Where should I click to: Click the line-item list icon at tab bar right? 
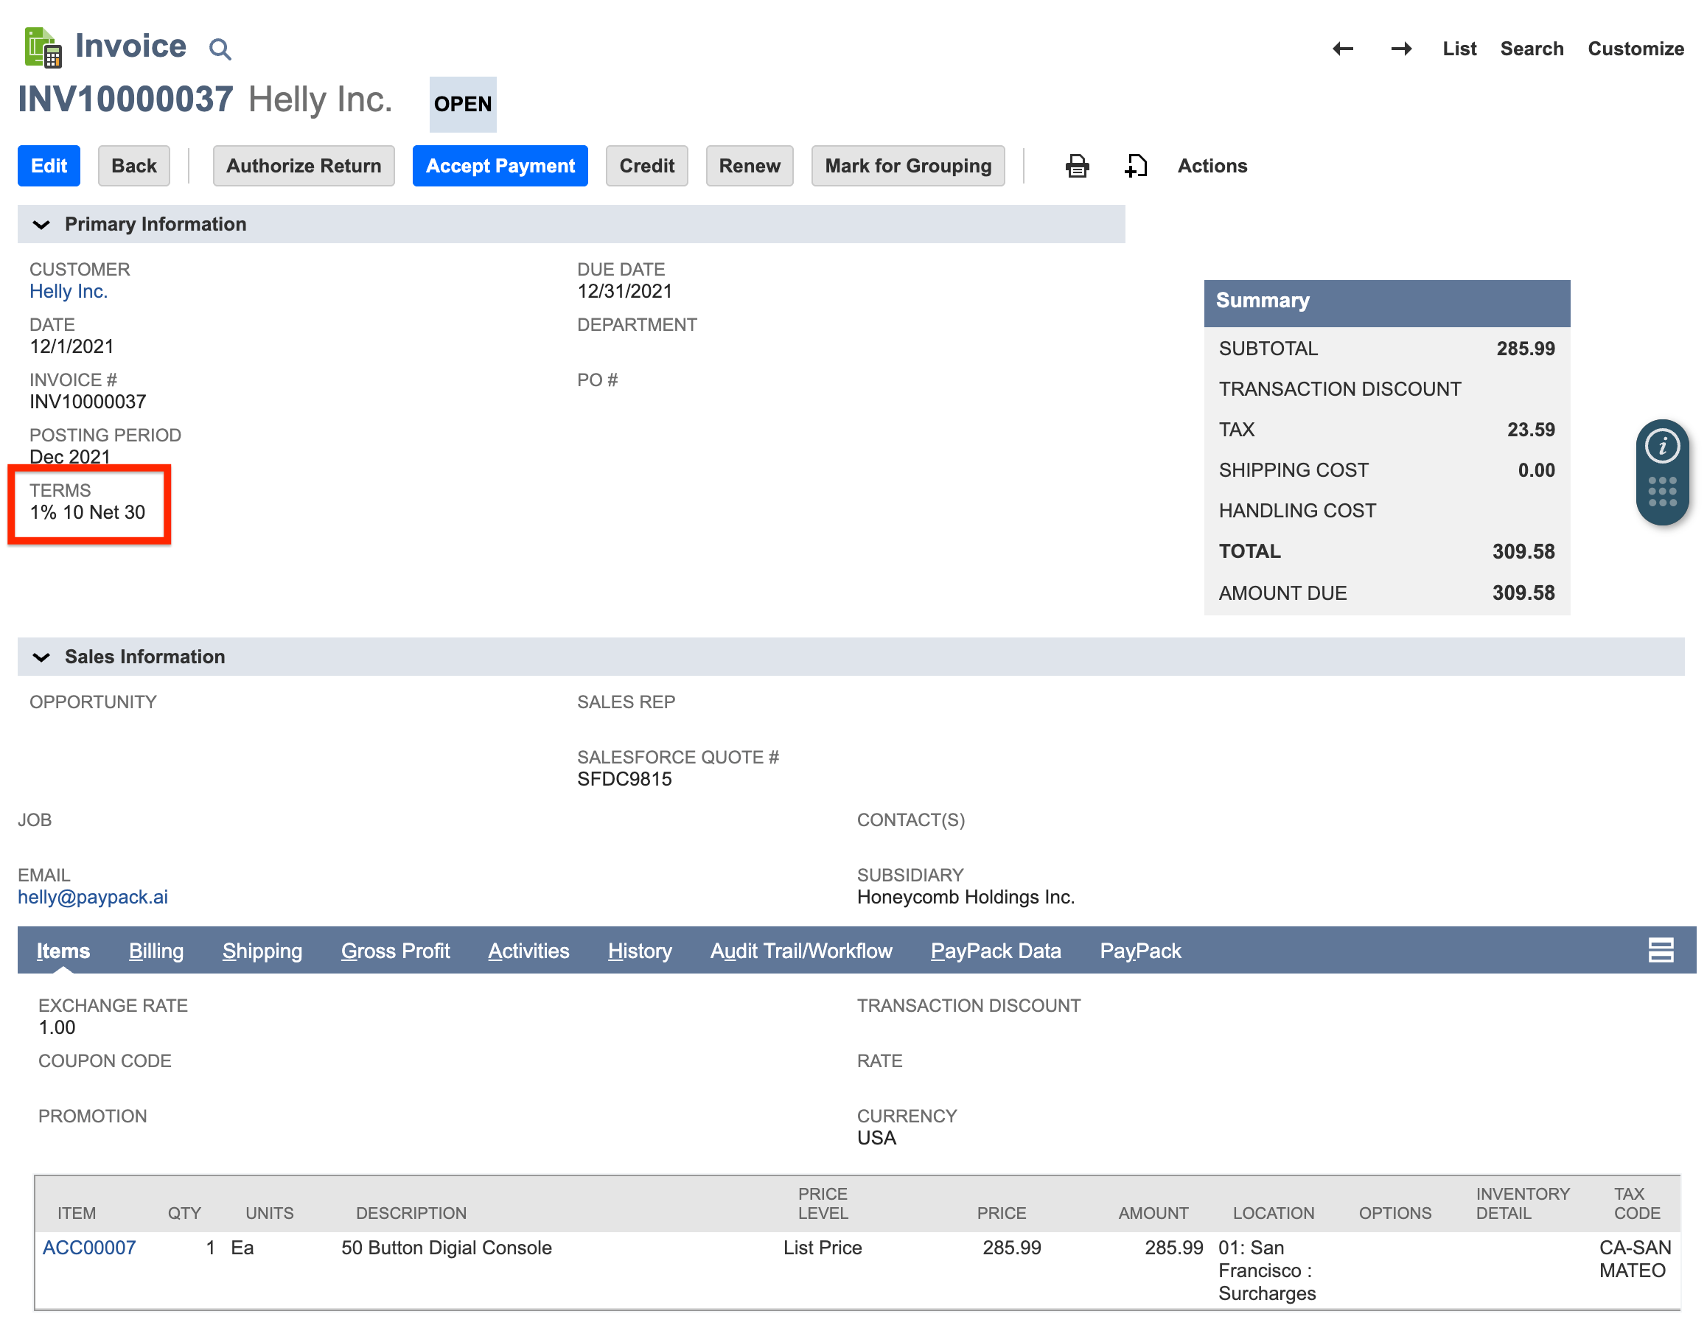pos(1661,950)
